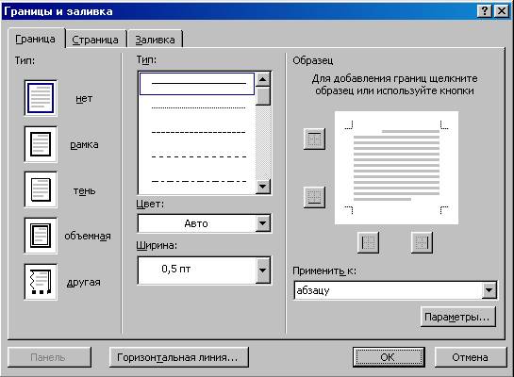Toggle the top border button in preview
514x377 pixels.
(x=314, y=139)
